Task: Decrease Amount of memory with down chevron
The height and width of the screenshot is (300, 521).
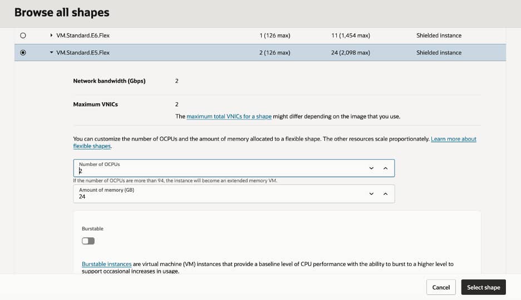Action: (371, 194)
